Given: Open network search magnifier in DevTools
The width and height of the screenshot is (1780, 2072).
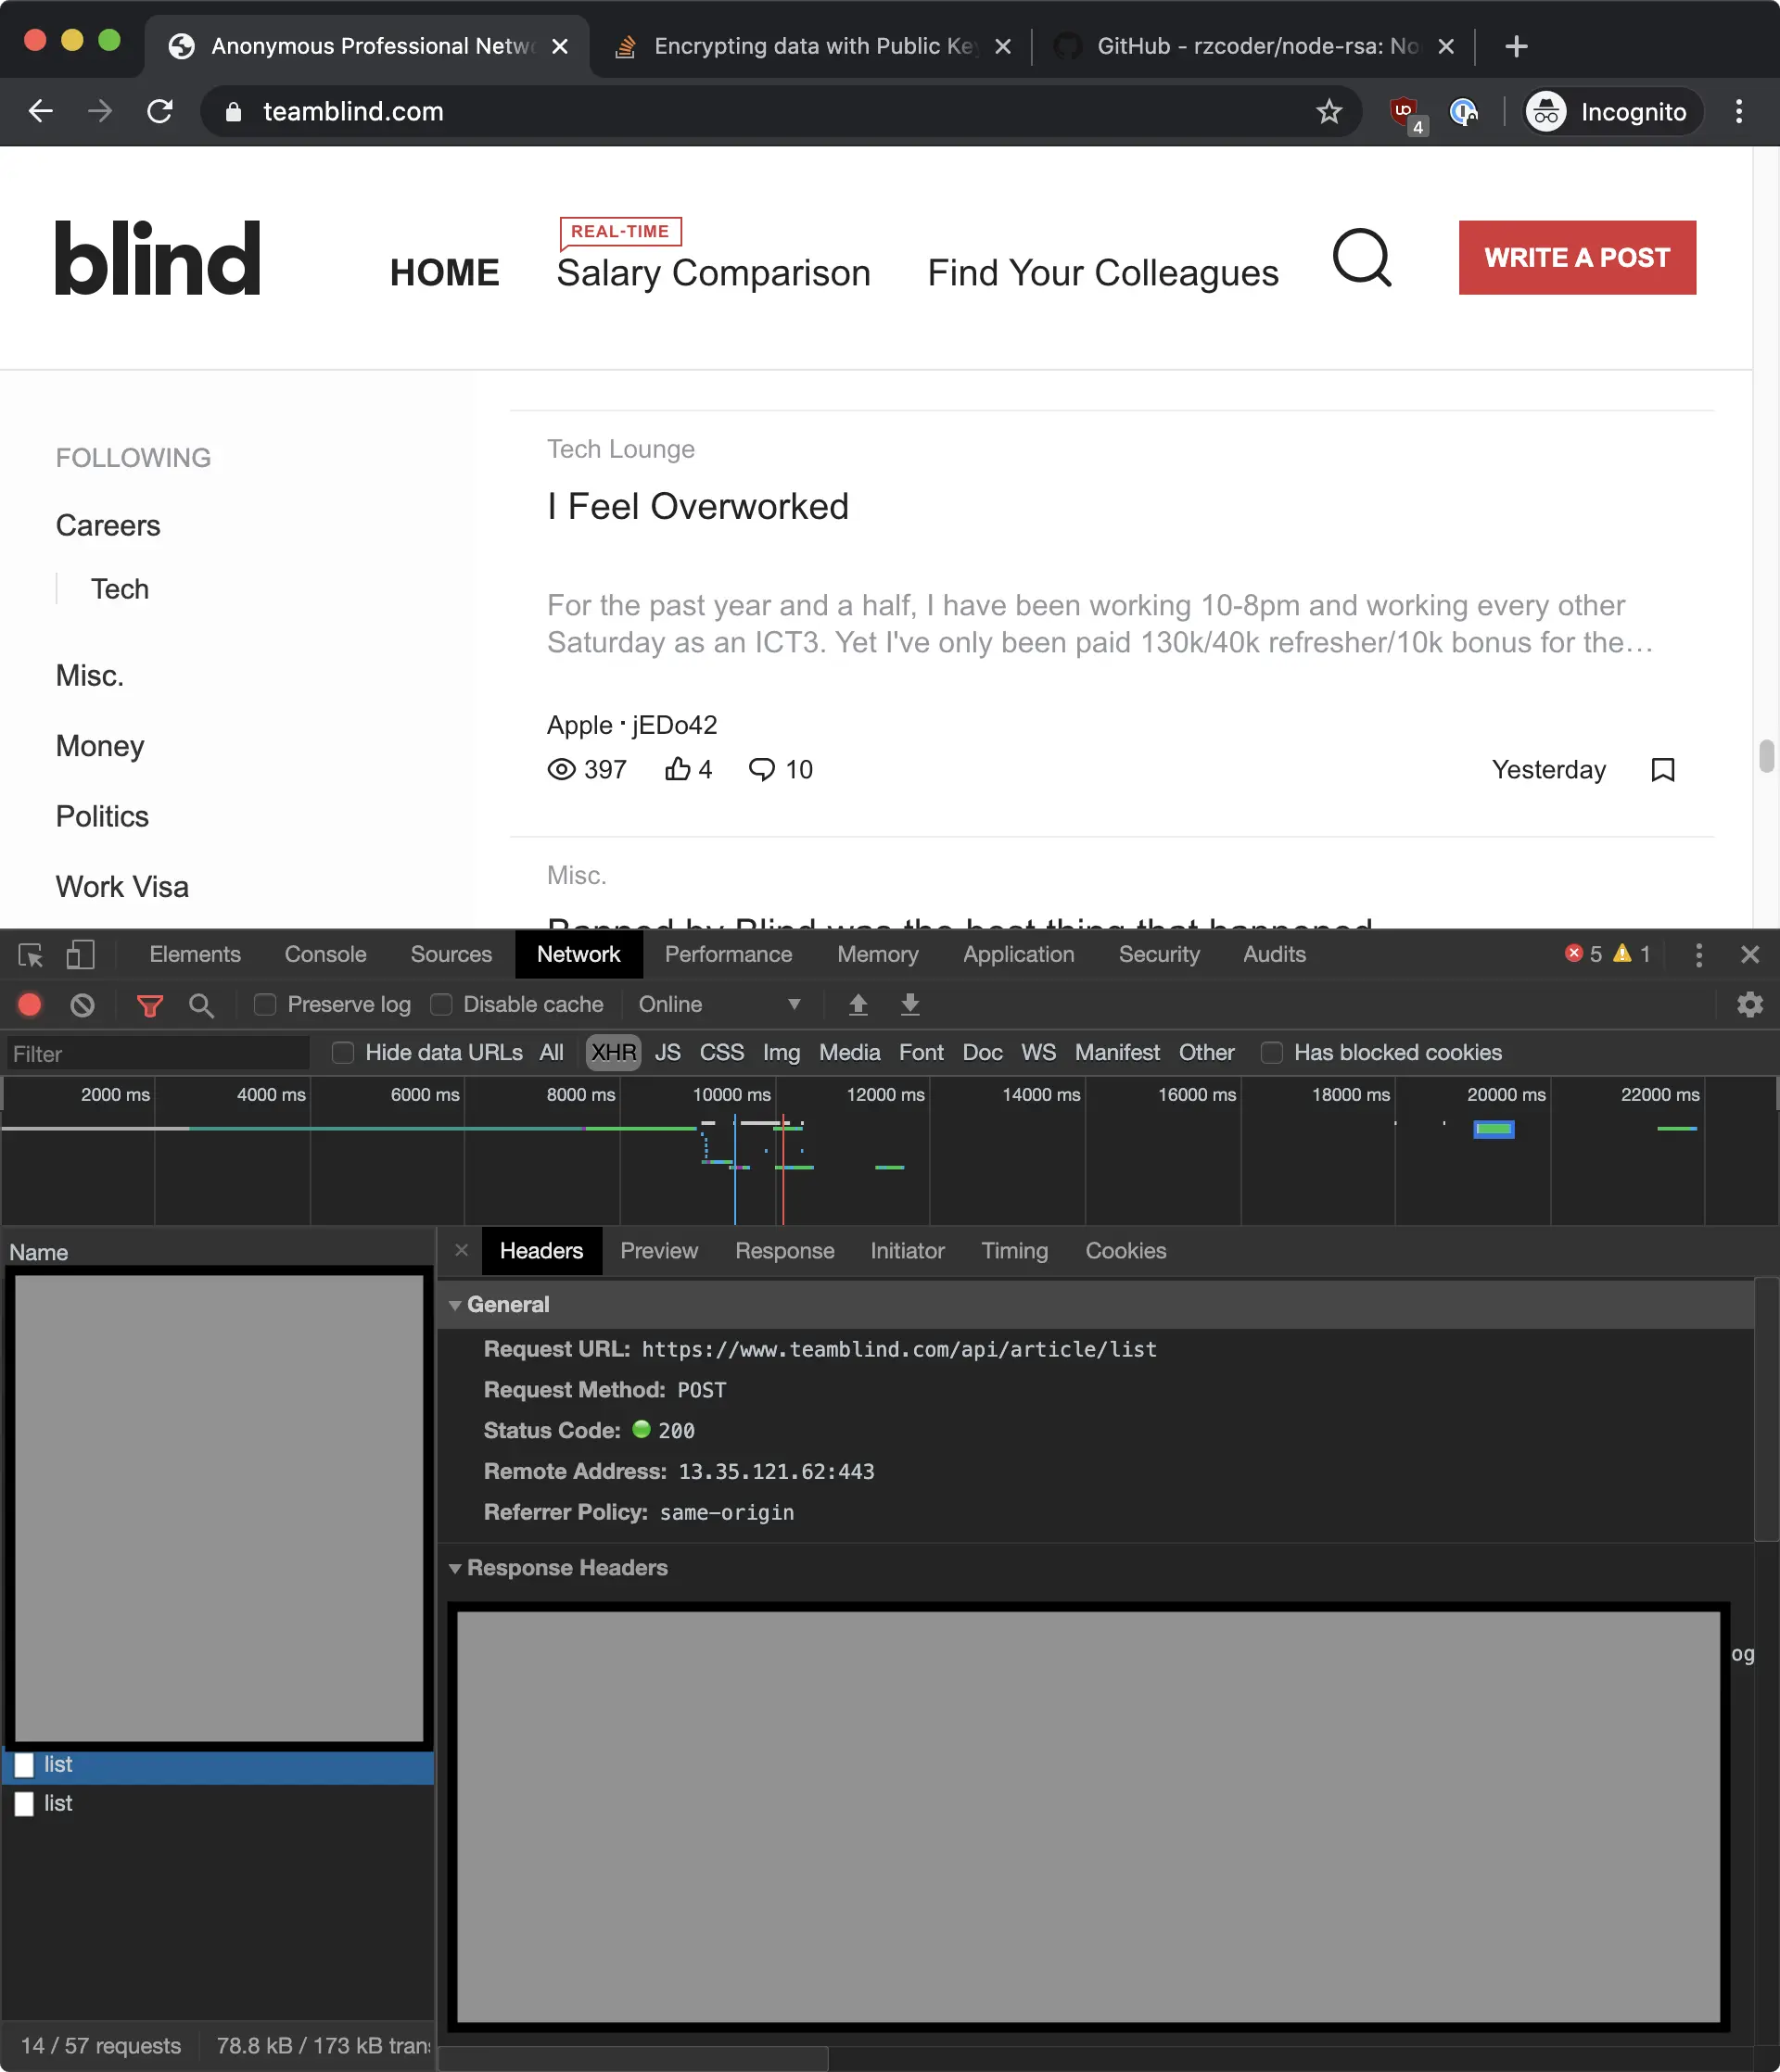Looking at the screenshot, I should click(201, 1005).
